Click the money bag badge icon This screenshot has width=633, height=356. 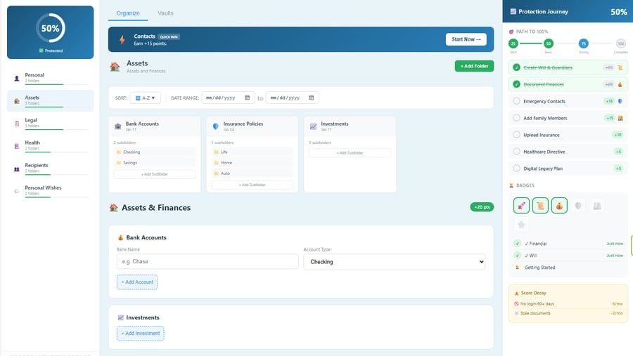pos(559,206)
